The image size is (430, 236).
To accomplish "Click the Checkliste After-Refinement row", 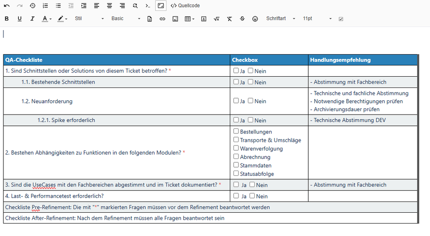I will pos(210,218).
